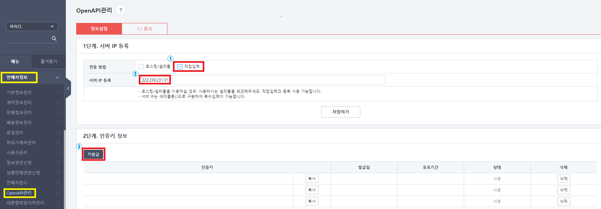The image size is (601, 209).
Task: Collapse sidebar using the left arrow handle
Action: 68,88
